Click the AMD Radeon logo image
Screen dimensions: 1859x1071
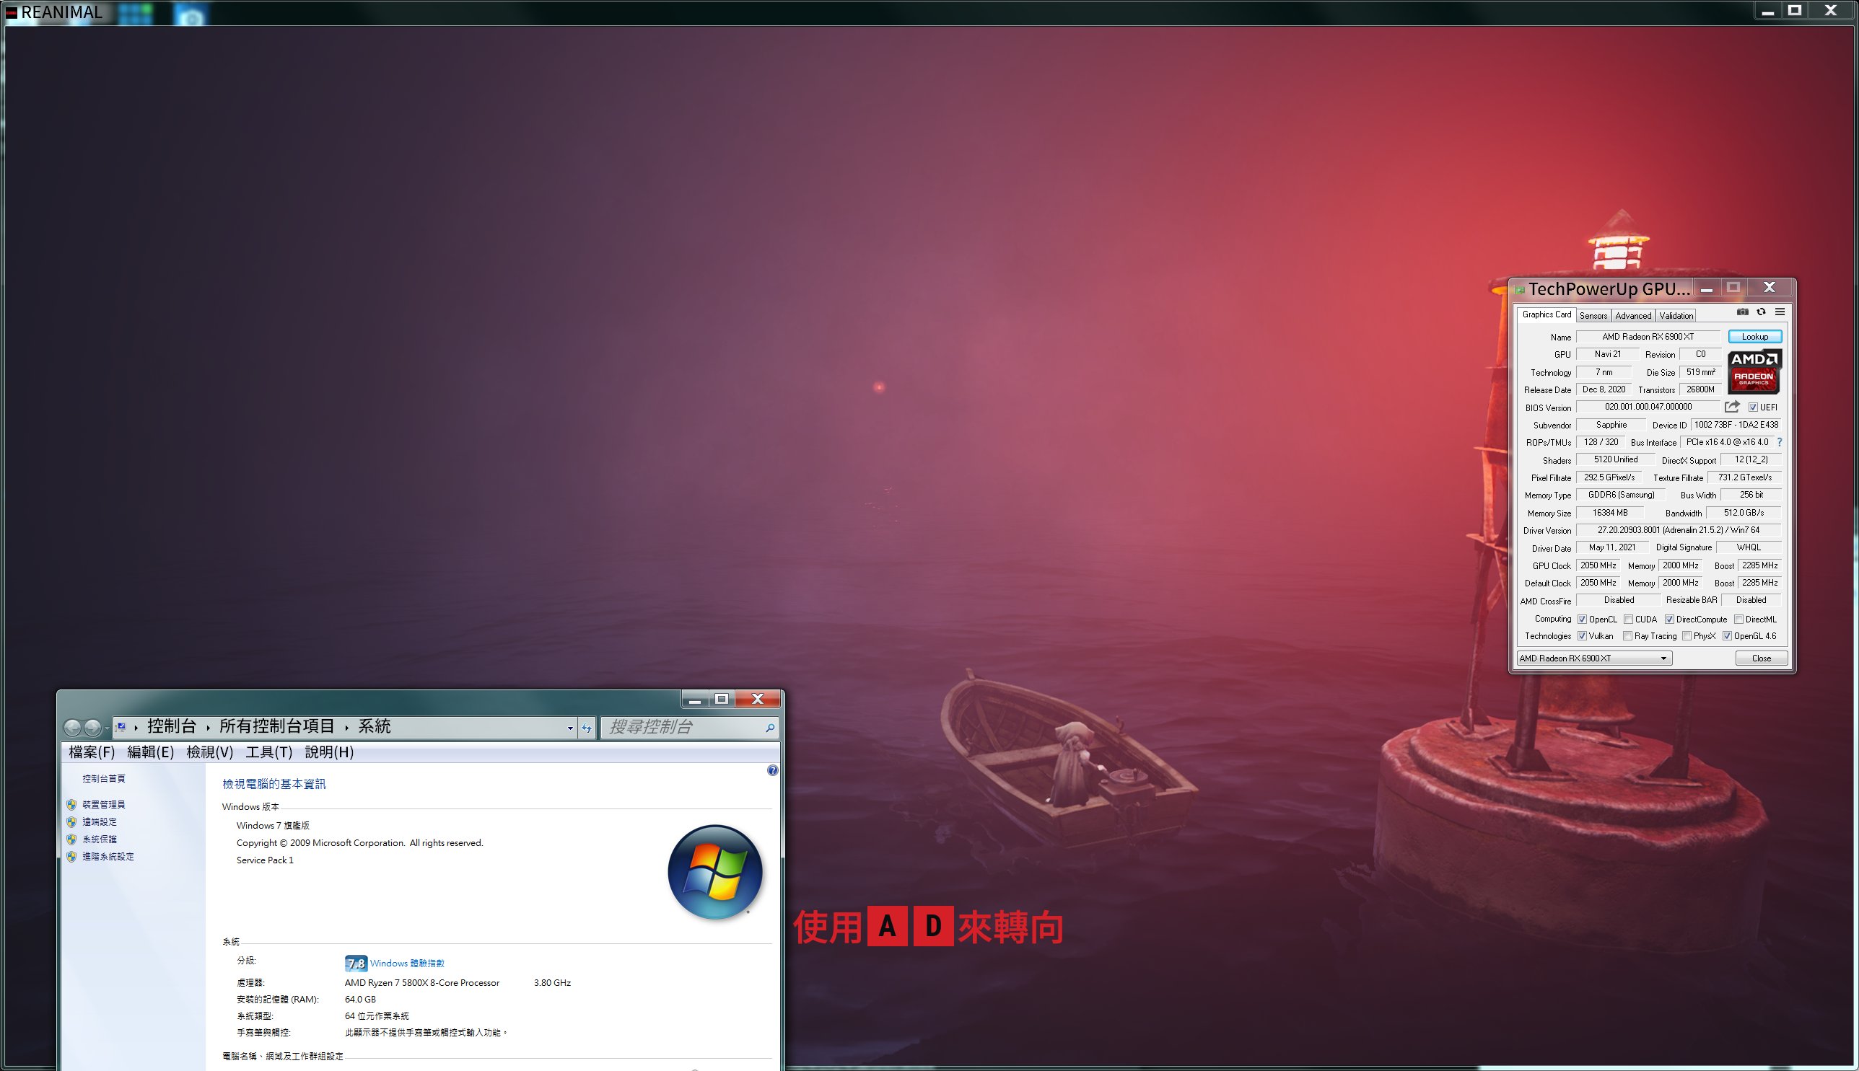coord(1754,371)
